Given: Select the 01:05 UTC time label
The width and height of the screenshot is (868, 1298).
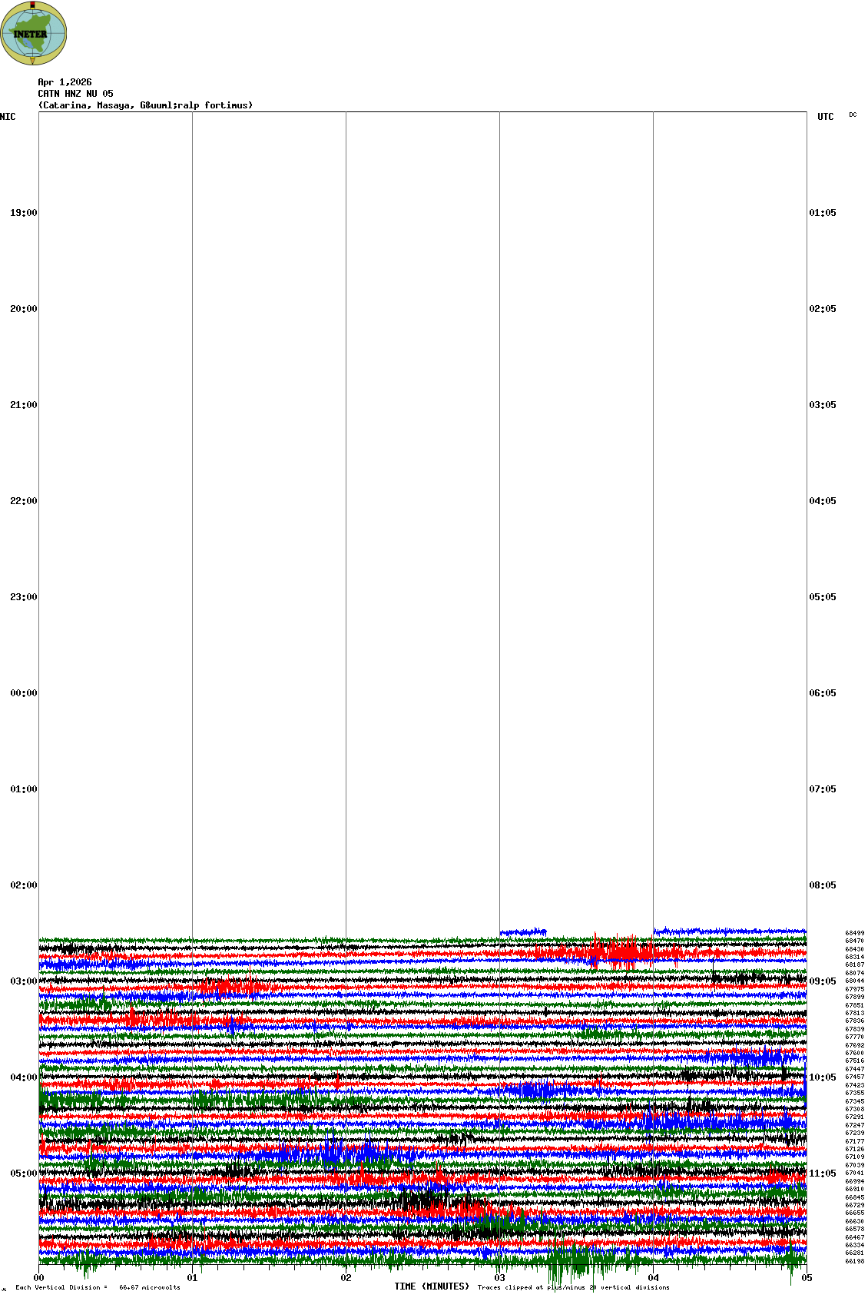Looking at the screenshot, I should click(822, 213).
